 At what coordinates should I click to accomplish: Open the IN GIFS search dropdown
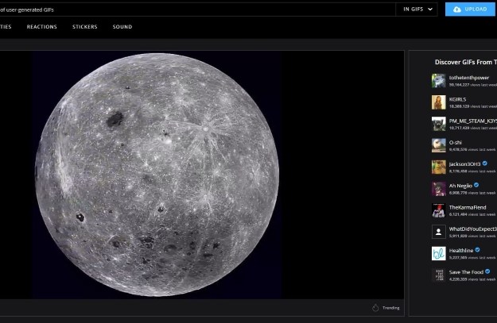[417, 9]
